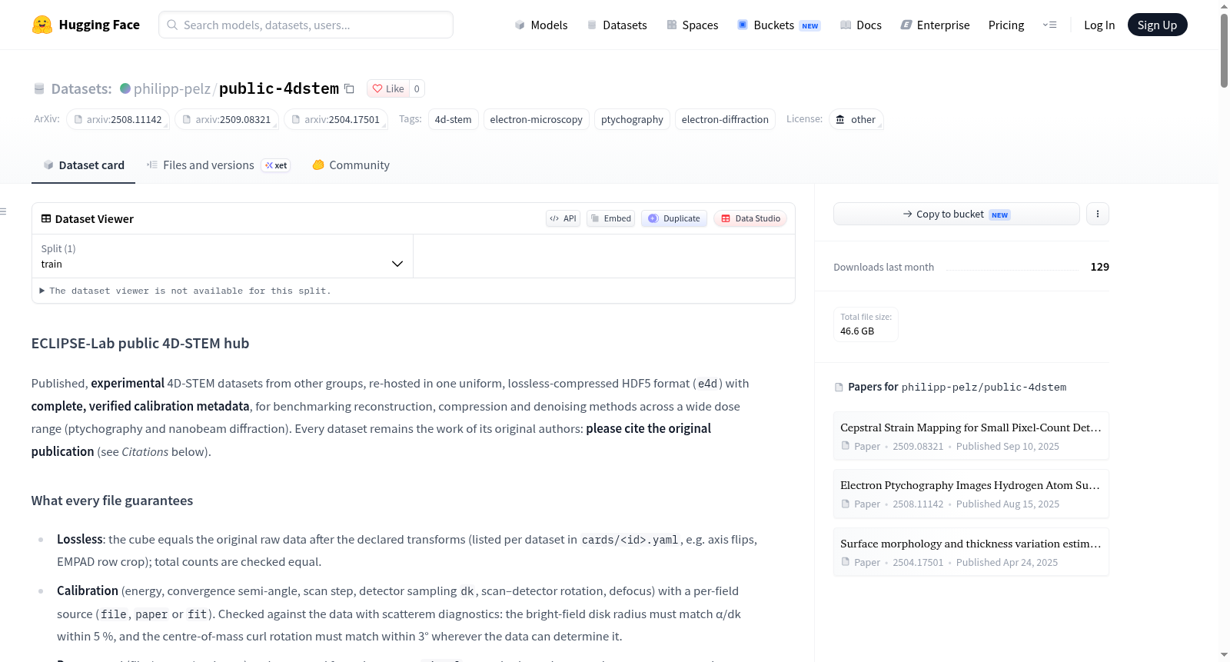1230x662 pixels.
Task: Open arxiv:2508.11142 paper tag
Action: (x=118, y=119)
